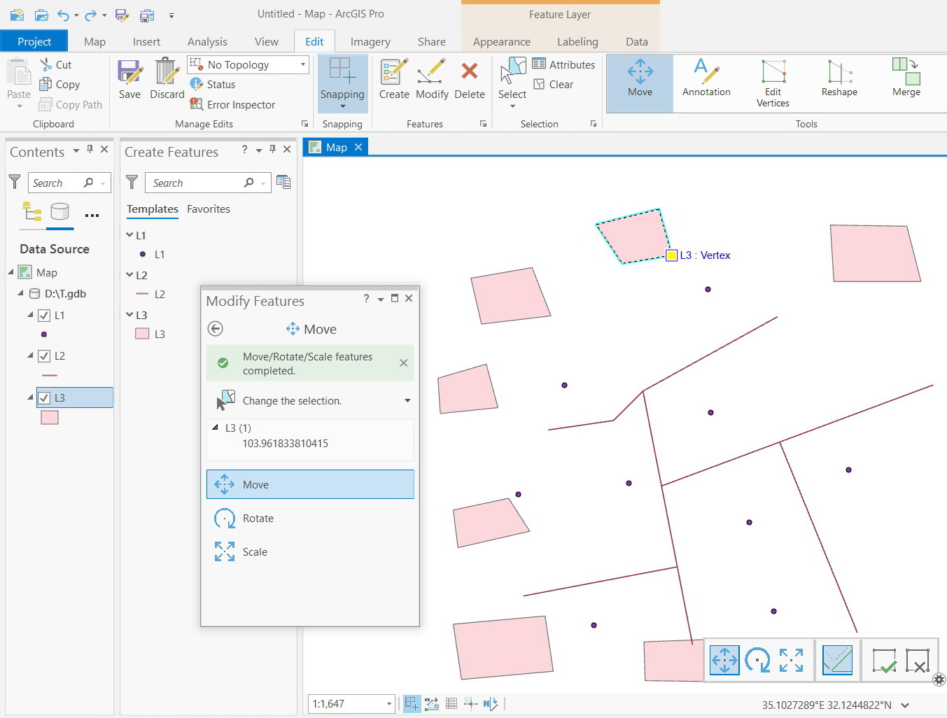Toggle Snapping on the Edit ribbon
Viewport: 947px width, 718px height.
[342, 83]
